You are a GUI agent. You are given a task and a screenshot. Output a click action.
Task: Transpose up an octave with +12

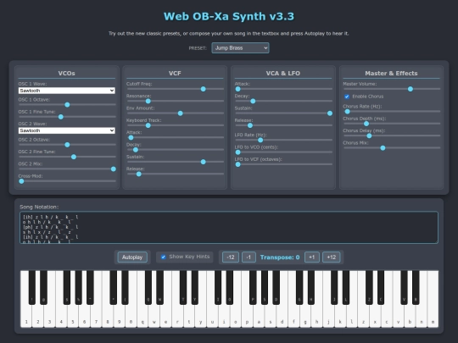pos(332,257)
